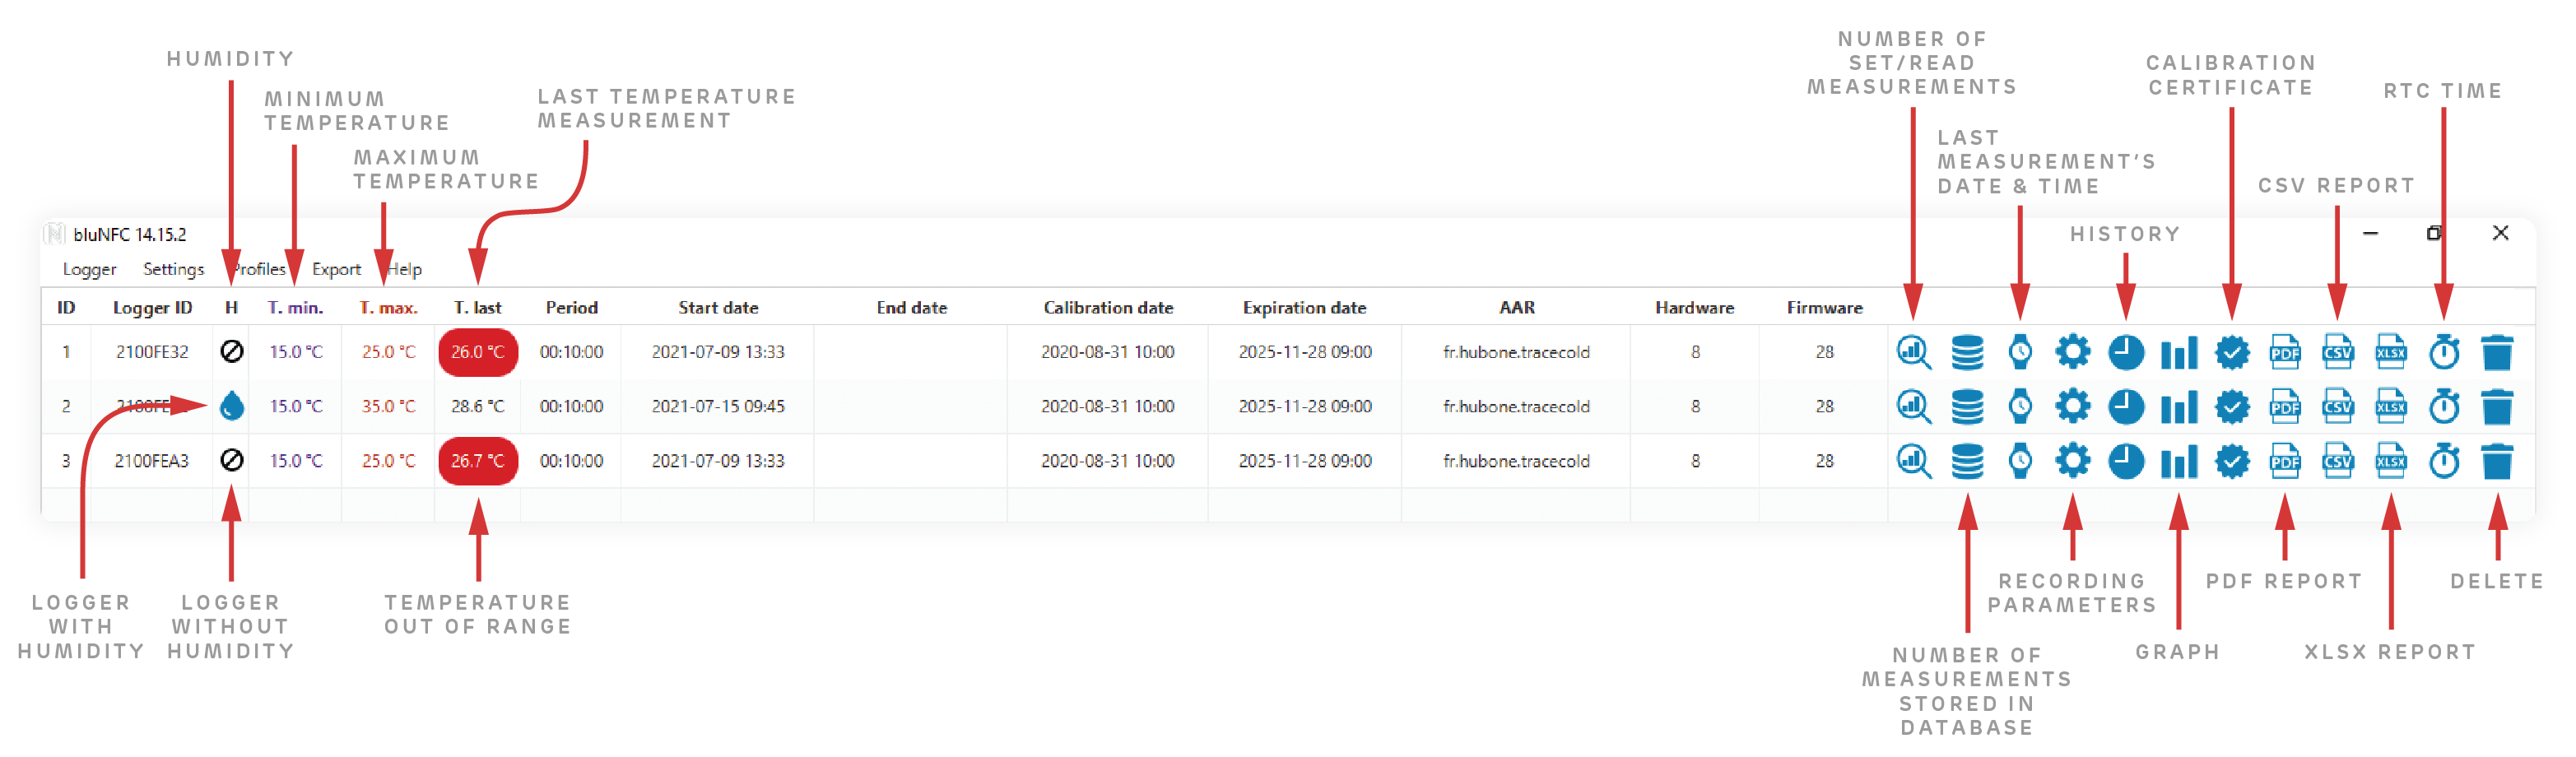Open the Help menu
This screenshot has height=757, width=2576.
[405, 269]
